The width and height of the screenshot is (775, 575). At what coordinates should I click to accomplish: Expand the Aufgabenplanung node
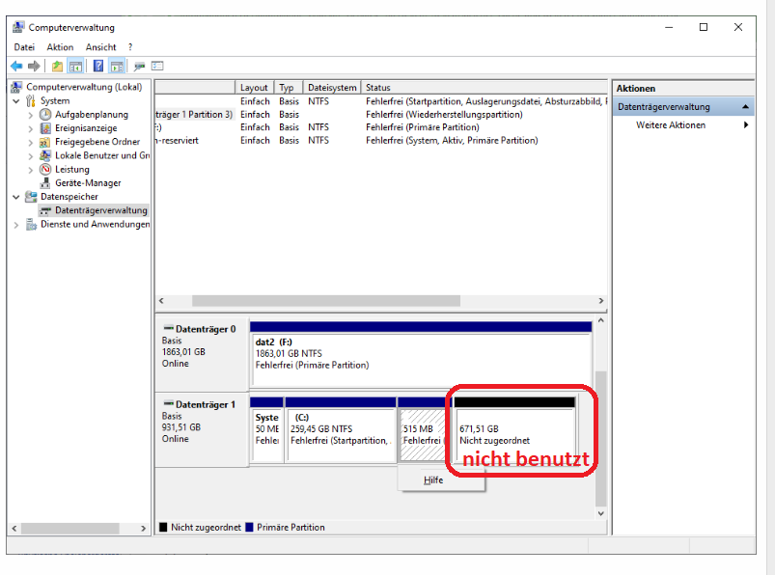point(31,115)
